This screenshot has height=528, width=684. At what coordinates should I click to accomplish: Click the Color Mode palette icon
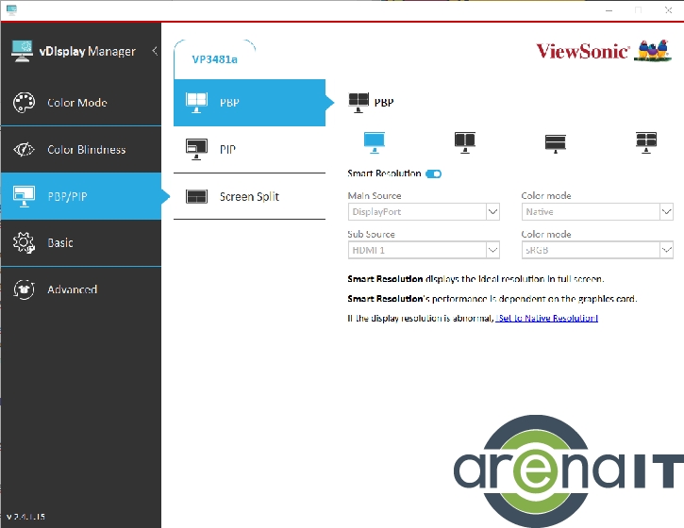(25, 103)
